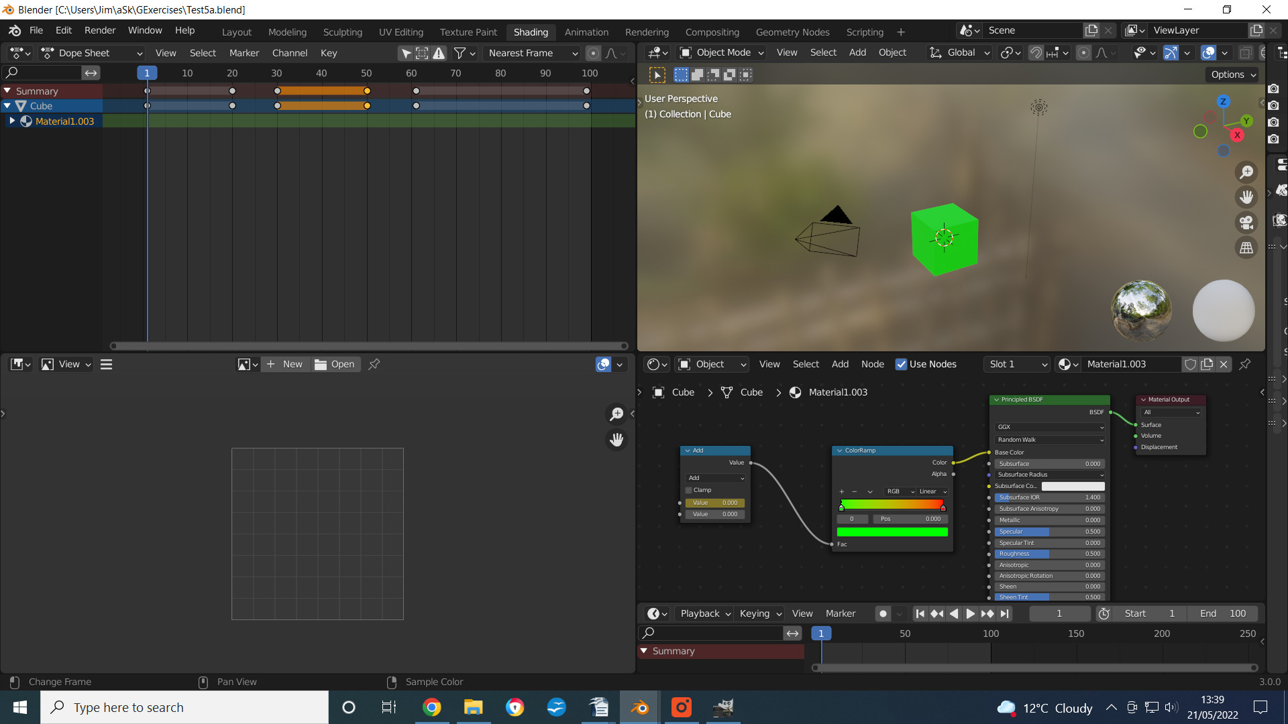Click the Marker menu in the timeline
The image size is (1288, 724).
(840, 613)
